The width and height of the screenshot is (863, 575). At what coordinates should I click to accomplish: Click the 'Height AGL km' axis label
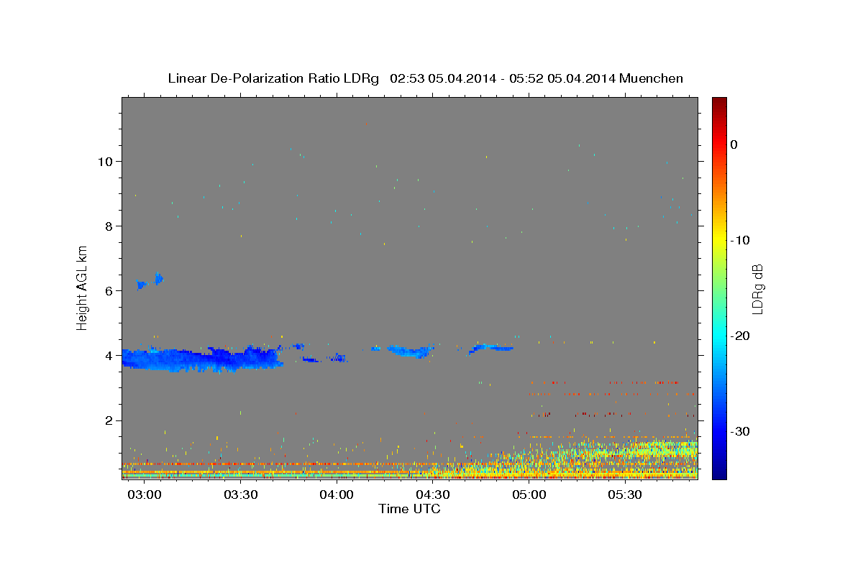[82, 287]
